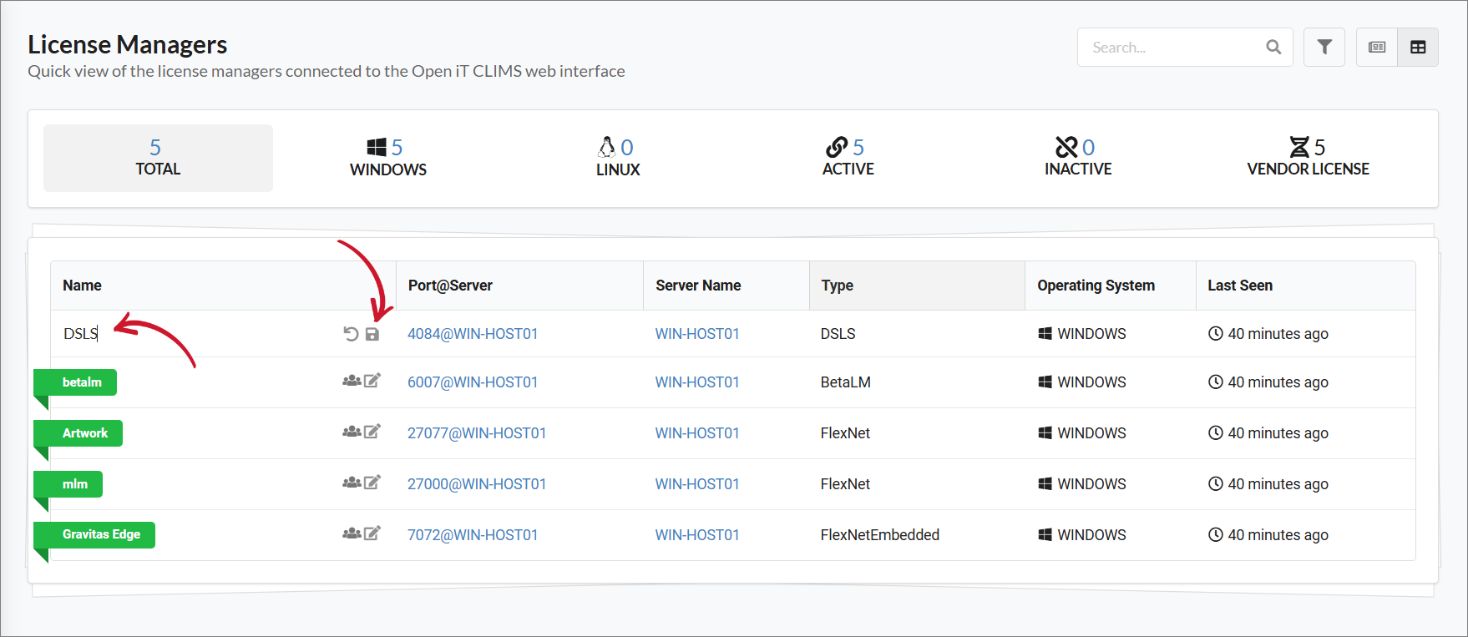The image size is (1468, 637).
Task: Edit the betalm name
Action: (x=372, y=380)
